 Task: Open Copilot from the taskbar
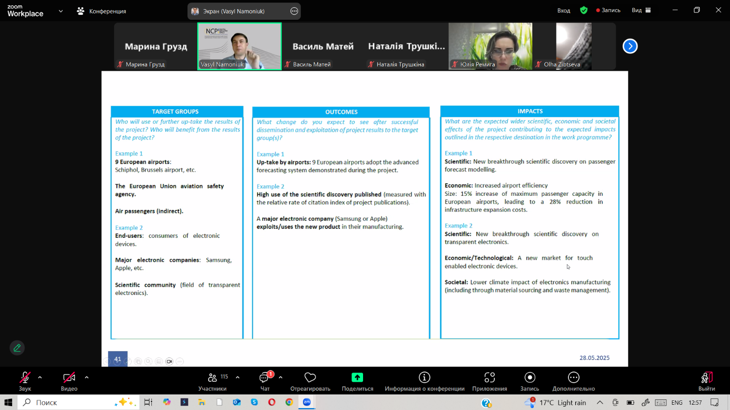click(167, 402)
